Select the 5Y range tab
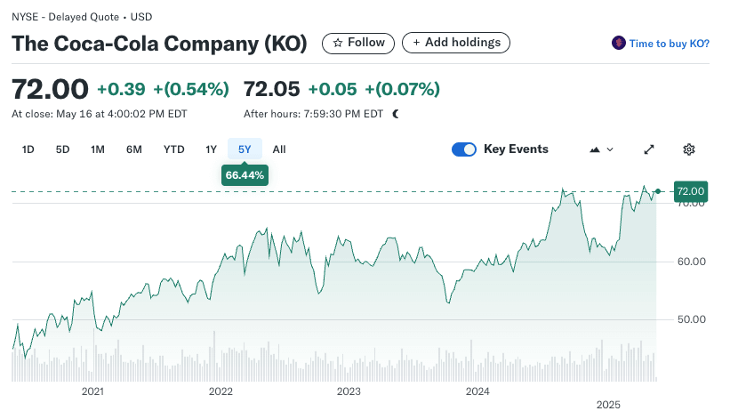Image resolution: width=730 pixels, height=411 pixels. pos(245,149)
